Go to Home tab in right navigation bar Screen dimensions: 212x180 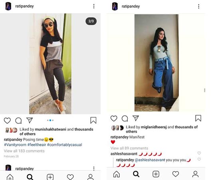pyautogui.click(x=117, y=174)
